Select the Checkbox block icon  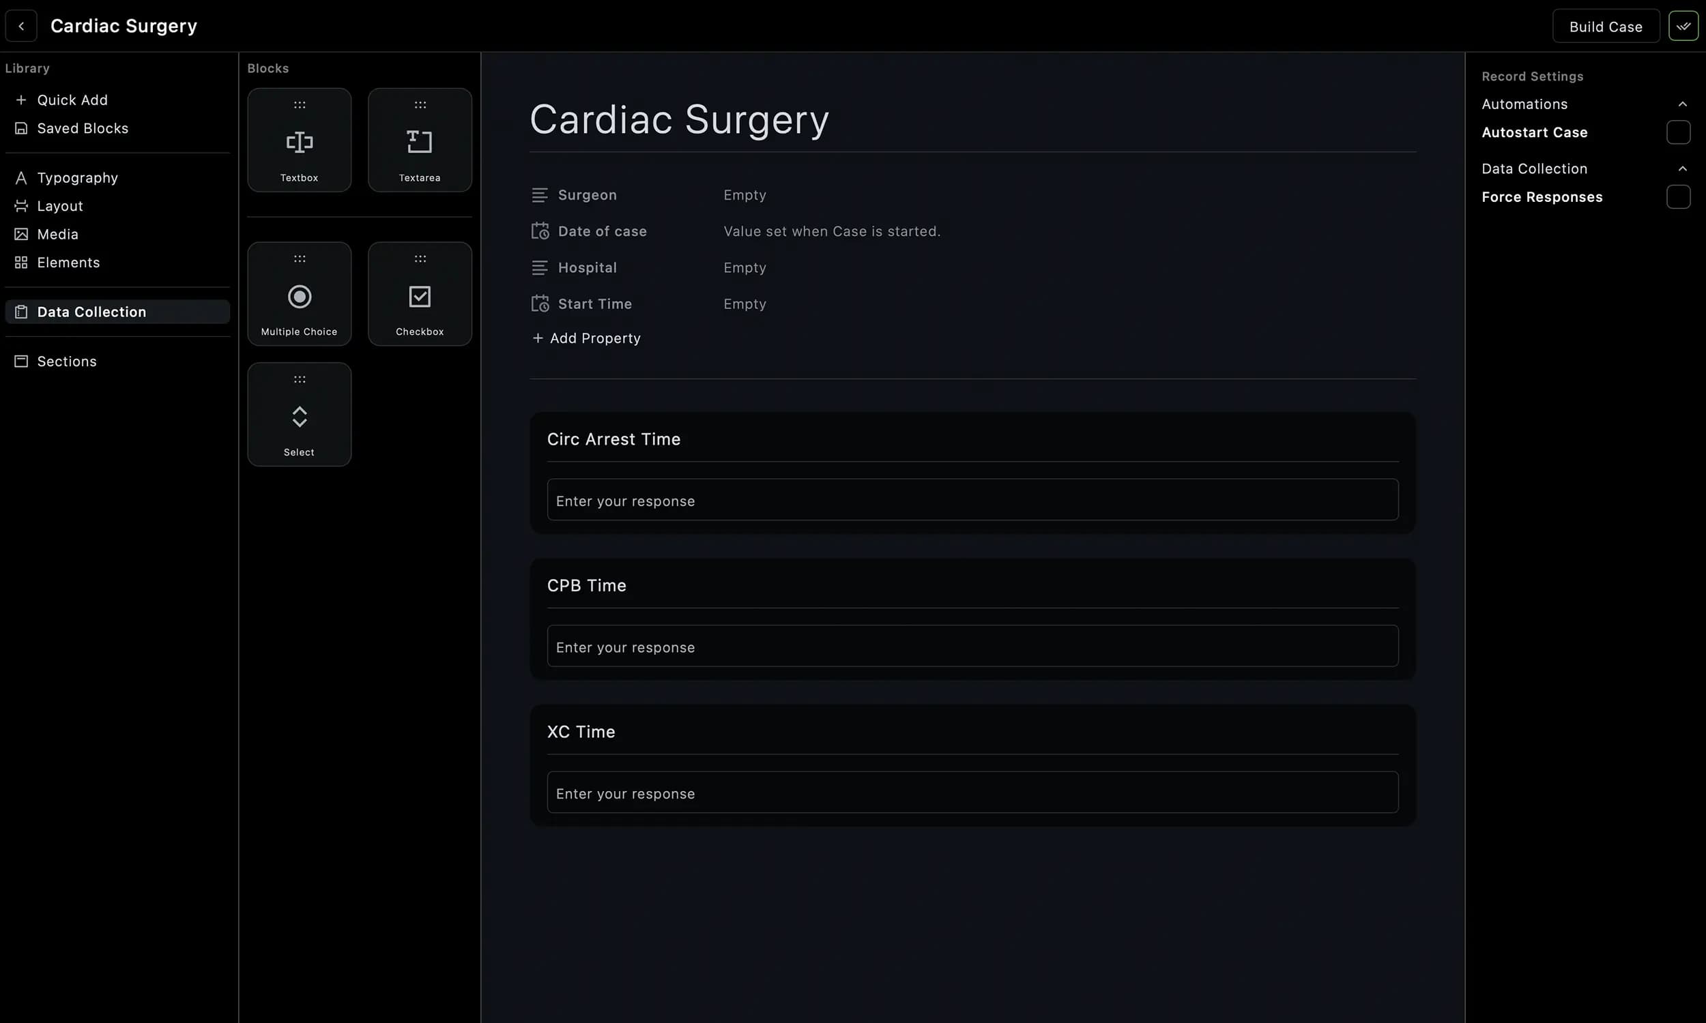(x=419, y=296)
